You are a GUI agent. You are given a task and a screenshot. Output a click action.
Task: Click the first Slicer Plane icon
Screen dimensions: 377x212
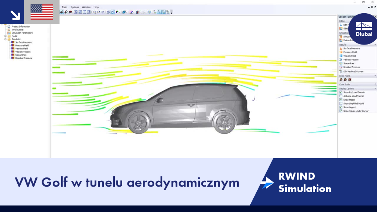tap(341, 79)
